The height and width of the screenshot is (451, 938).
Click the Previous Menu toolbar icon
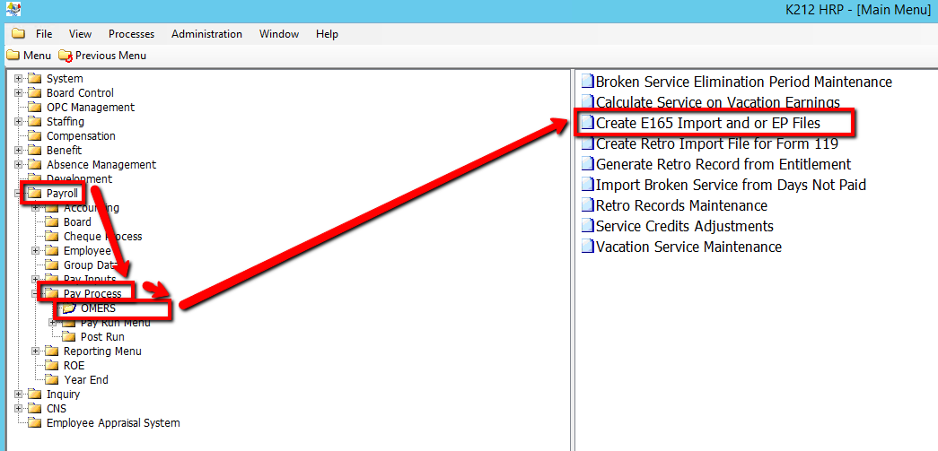(66, 56)
